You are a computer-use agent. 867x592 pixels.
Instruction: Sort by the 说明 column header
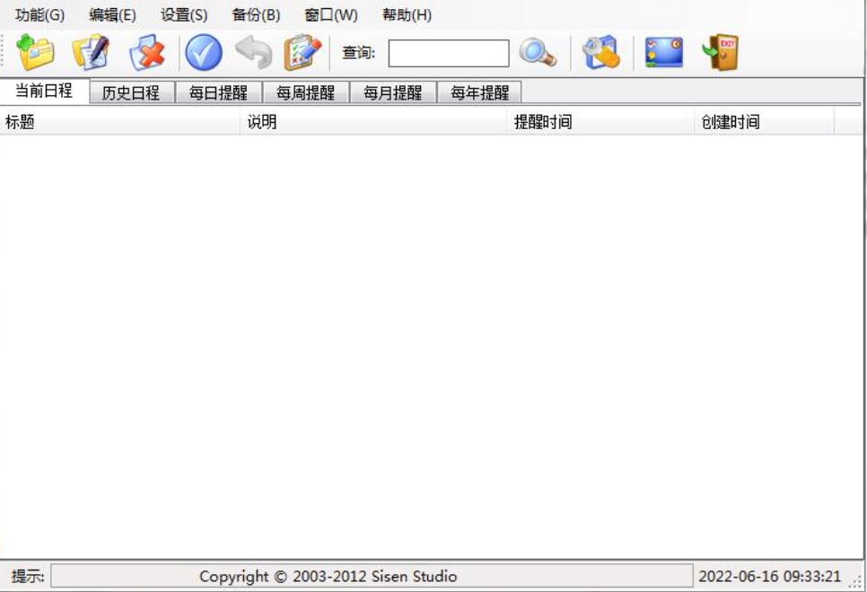click(x=373, y=122)
